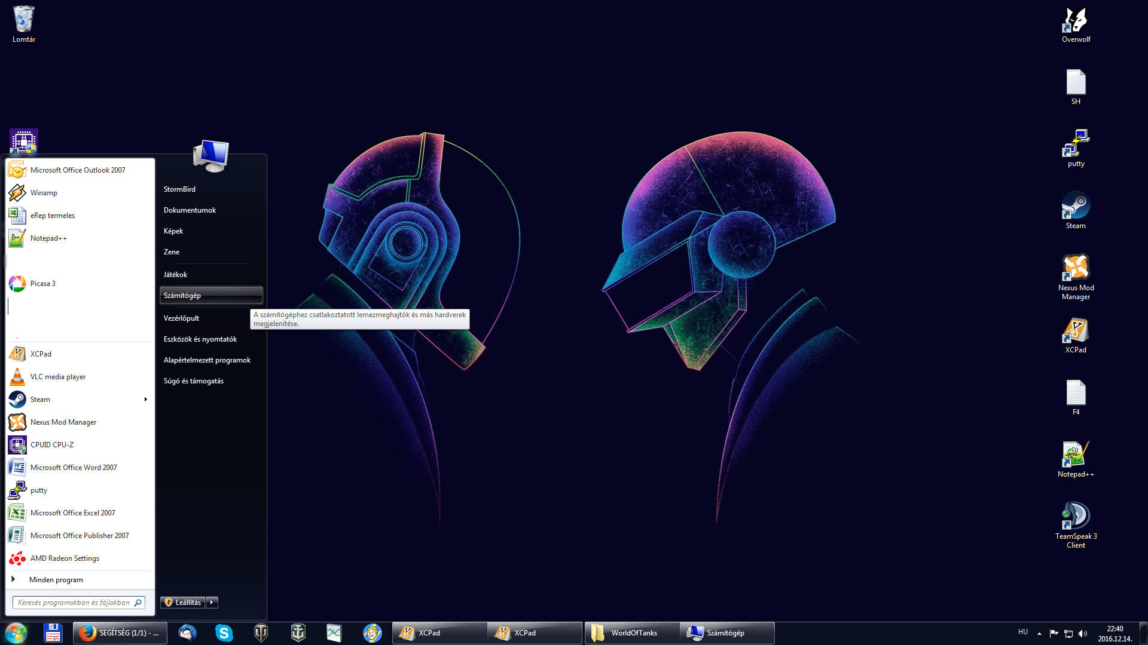The height and width of the screenshot is (645, 1148).
Task: Open Eszközök és nyomtatók
Action: pyautogui.click(x=211, y=339)
